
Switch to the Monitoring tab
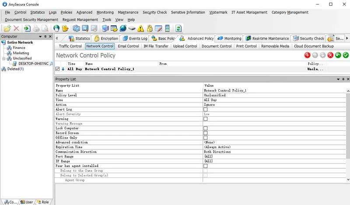(x=229, y=38)
